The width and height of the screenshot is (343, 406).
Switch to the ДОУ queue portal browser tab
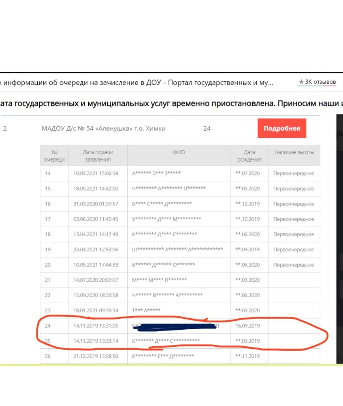click(x=138, y=82)
